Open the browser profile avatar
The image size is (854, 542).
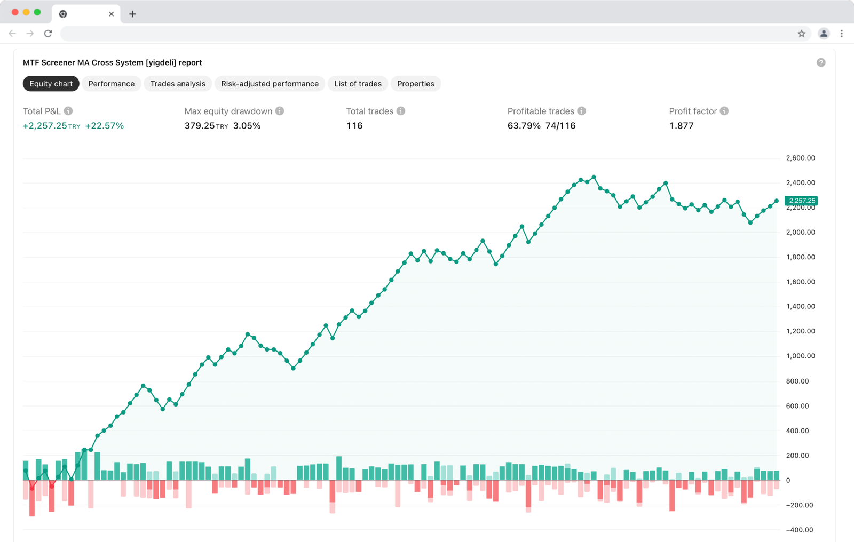[824, 34]
